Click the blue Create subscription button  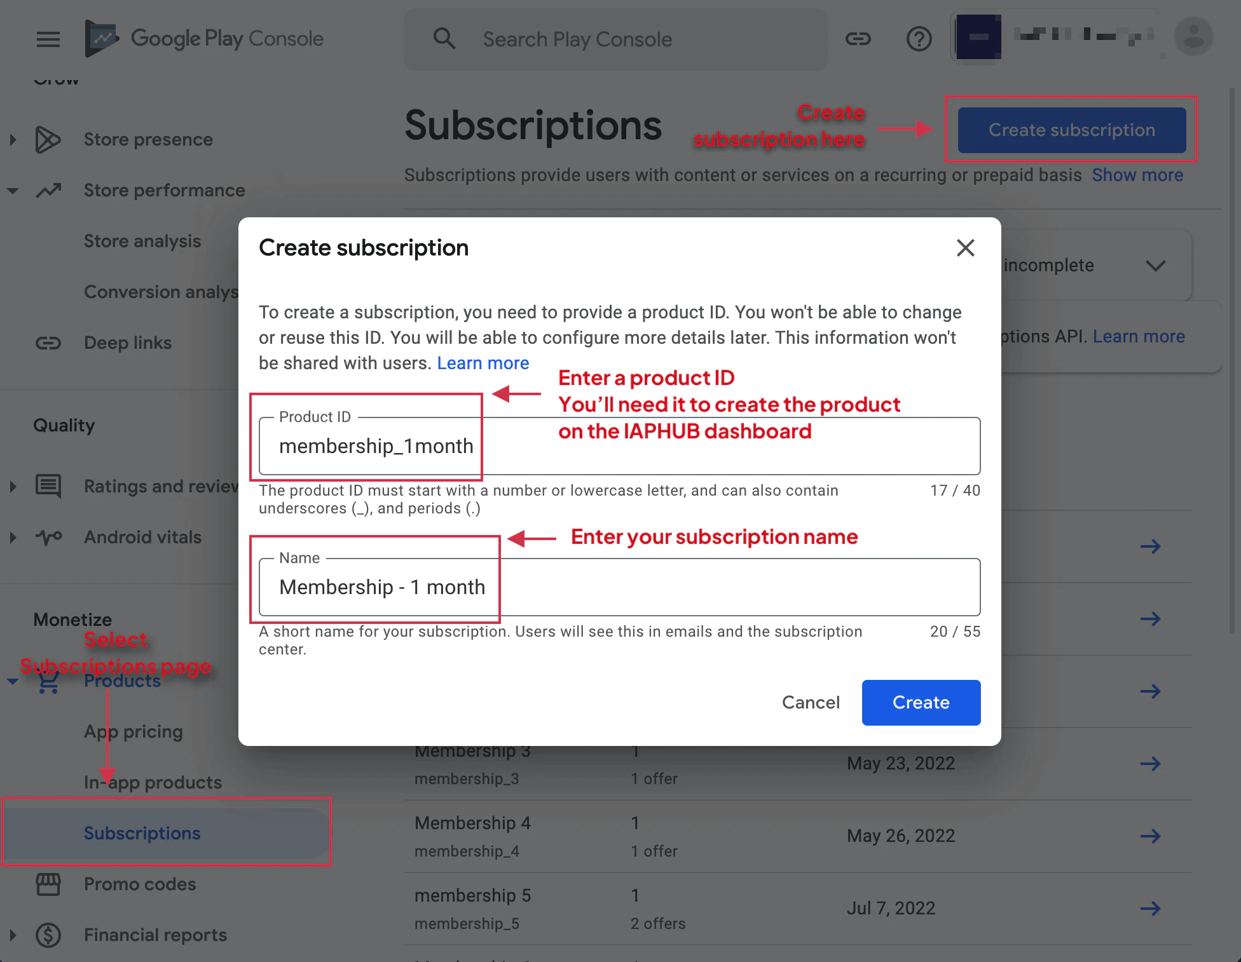tap(1071, 130)
